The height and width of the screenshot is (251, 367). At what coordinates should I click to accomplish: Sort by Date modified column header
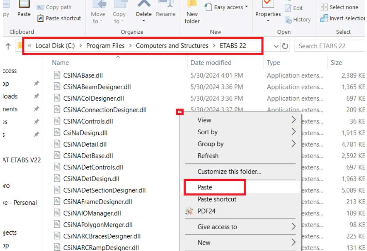pyautogui.click(x=211, y=63)
